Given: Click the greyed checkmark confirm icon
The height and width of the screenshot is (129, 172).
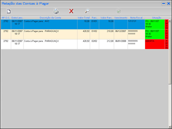Looking at the screenshot, I should [119, 11].
